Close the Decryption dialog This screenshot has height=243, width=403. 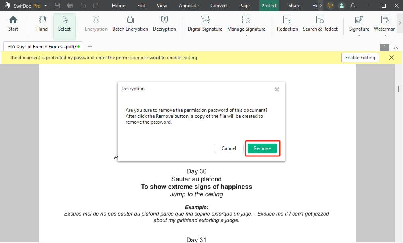point(277,89)
